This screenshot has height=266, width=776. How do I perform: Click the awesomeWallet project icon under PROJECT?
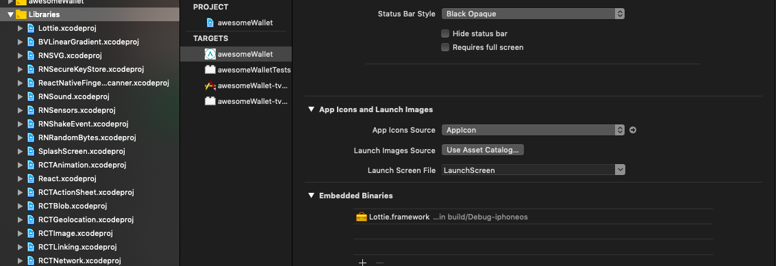(210, 23)
